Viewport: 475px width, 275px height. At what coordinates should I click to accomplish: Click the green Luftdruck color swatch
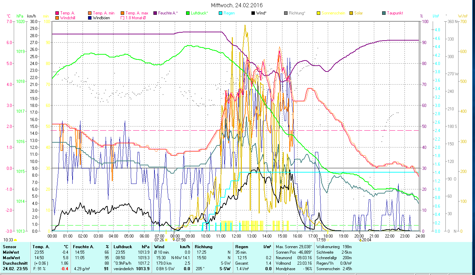coord(188,13)
